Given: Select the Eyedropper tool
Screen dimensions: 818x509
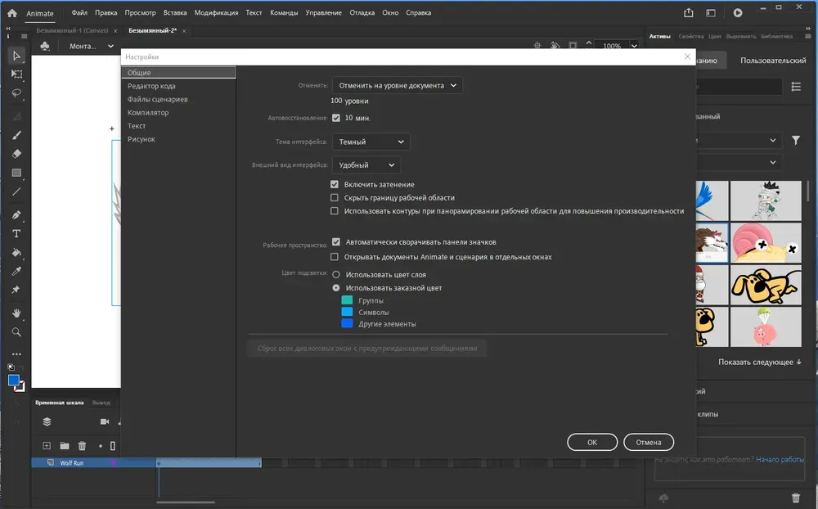Looking at the screenshot, I should (16, 271).
